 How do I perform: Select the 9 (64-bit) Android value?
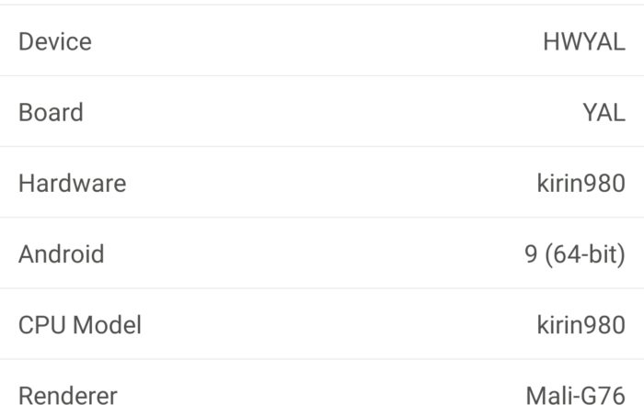575,253
